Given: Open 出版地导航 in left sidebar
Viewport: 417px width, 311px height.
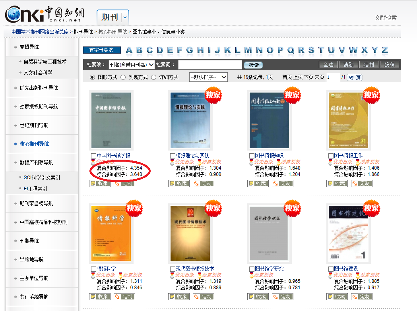Looking at the screenshot, I should pos(31,259).
